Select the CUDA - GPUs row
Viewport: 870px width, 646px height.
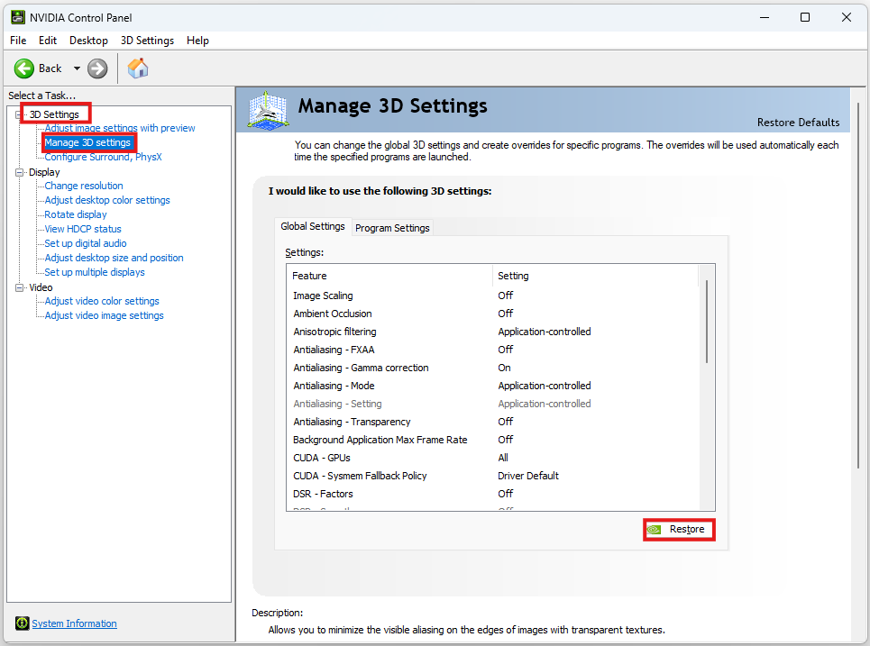point(493,458)
